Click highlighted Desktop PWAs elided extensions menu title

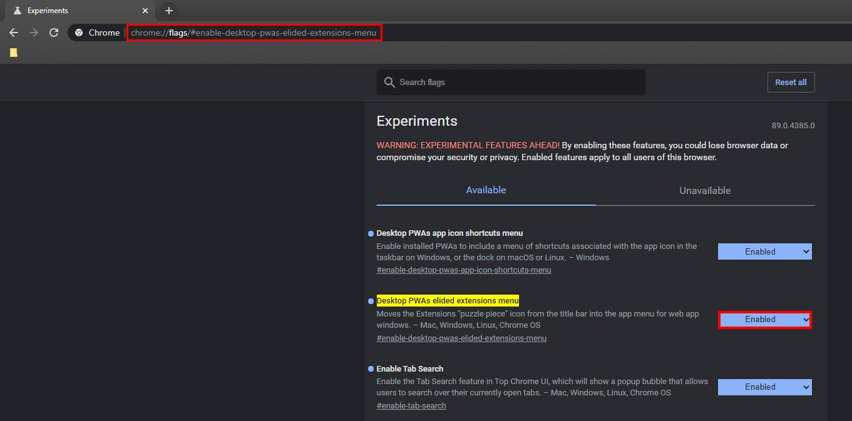pos(448,301)
